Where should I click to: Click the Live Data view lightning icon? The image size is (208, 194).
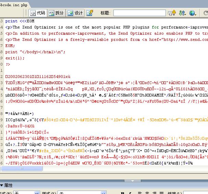(x=90, y=13)
